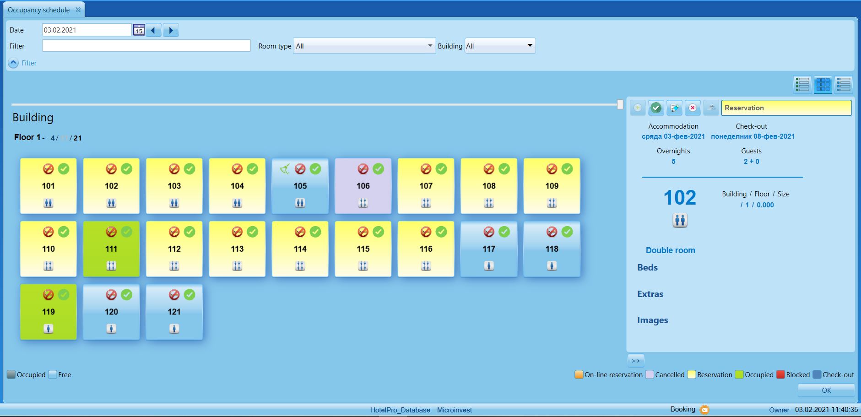Click the red X cancel reservation icon
Viewport: 861px width, 417px height.
(x=693, y=108)
